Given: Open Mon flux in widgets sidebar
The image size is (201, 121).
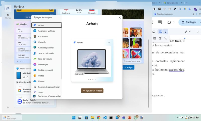Looking at the screenshot, I should [x=8, y=16].
